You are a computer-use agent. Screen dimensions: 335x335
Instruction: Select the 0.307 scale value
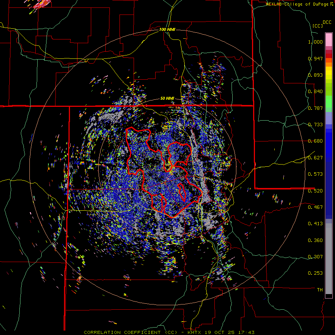[315, 256]
